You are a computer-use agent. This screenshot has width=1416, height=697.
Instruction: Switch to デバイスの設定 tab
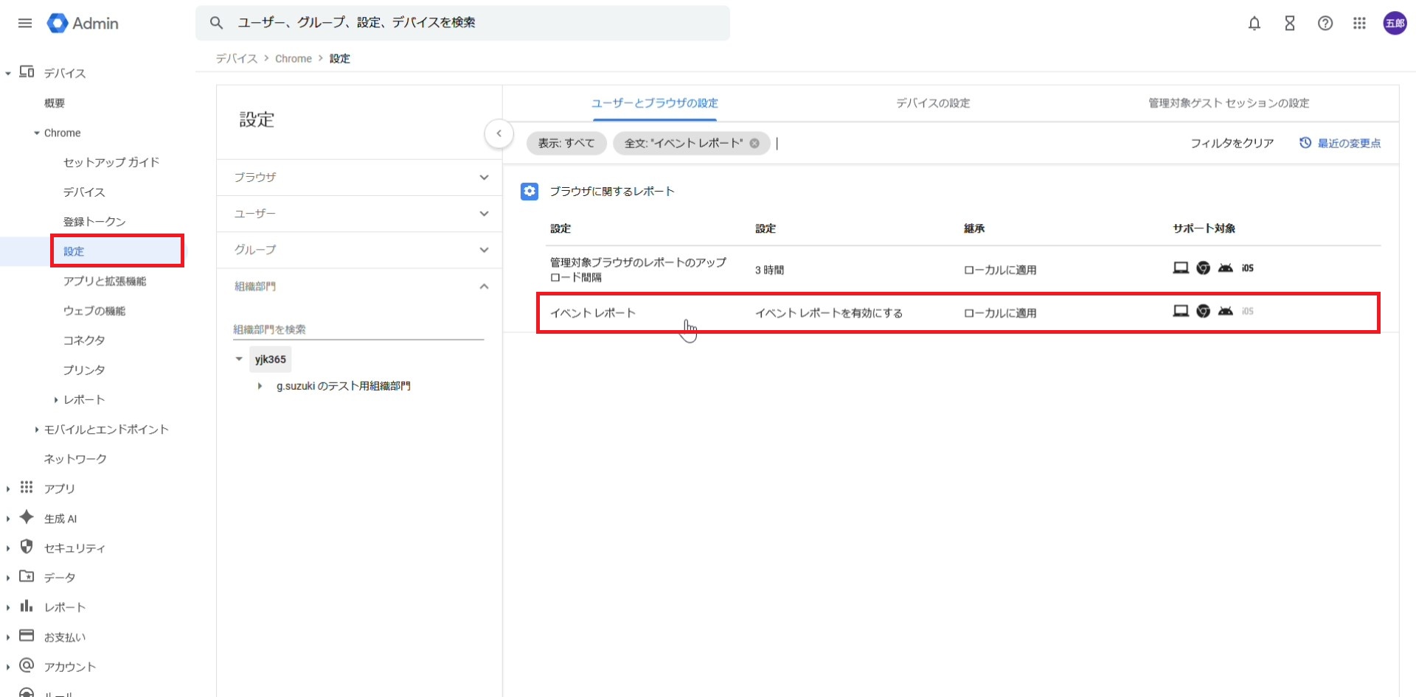tap(932, 103)
